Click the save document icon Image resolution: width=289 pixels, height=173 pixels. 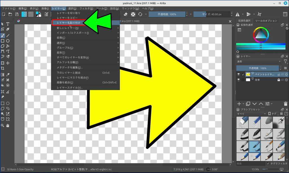[x=17, y=14]
